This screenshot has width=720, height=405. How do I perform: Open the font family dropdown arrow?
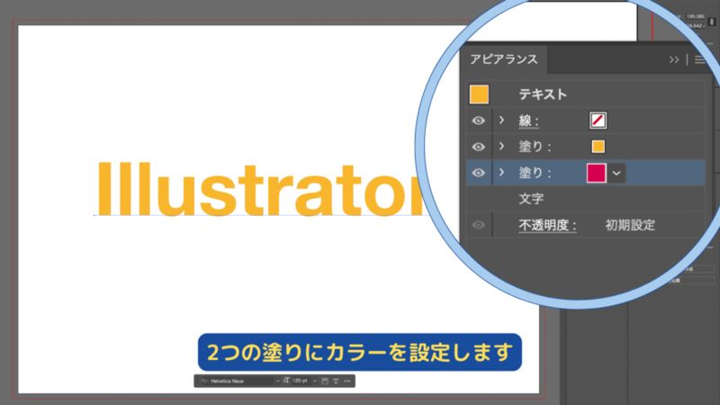coord(277,381)
